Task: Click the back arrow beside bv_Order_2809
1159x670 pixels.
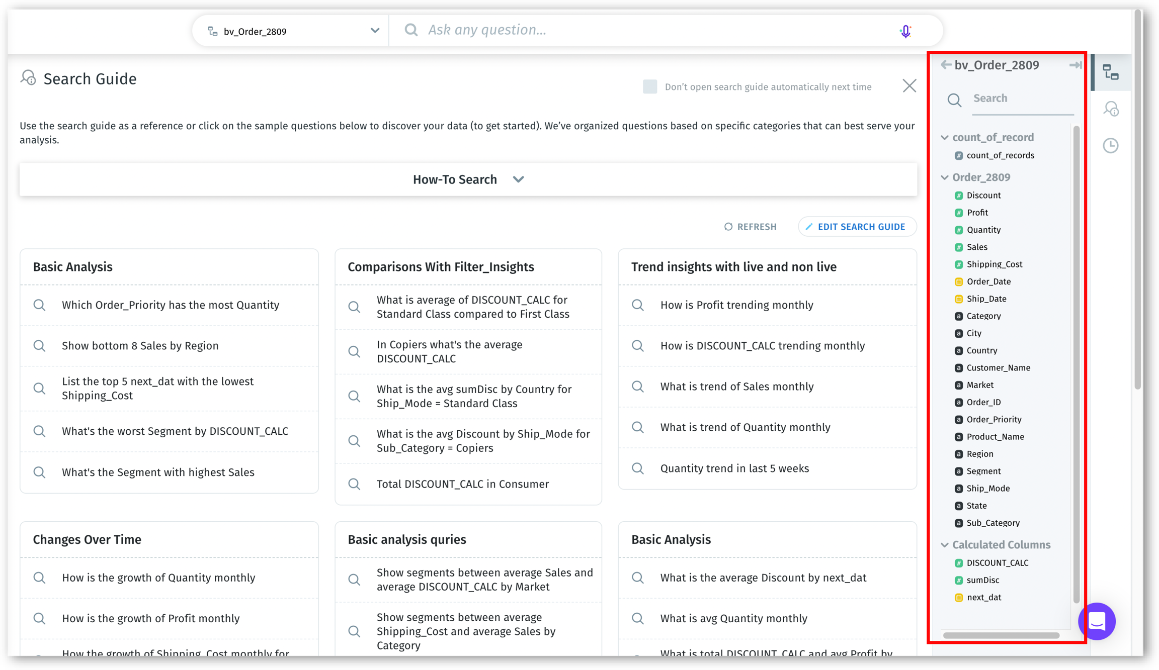Action: (x=945, y=65)
